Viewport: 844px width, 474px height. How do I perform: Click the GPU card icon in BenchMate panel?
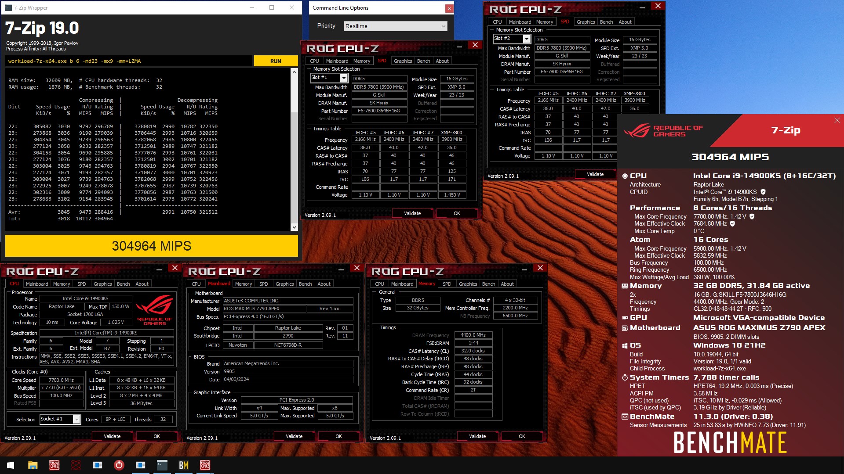point(625,318)
